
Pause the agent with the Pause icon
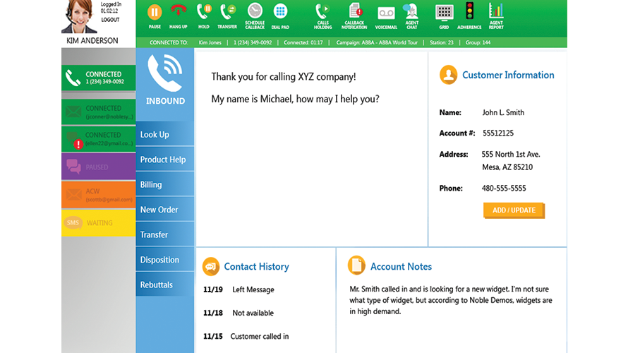tap(155, 13)
